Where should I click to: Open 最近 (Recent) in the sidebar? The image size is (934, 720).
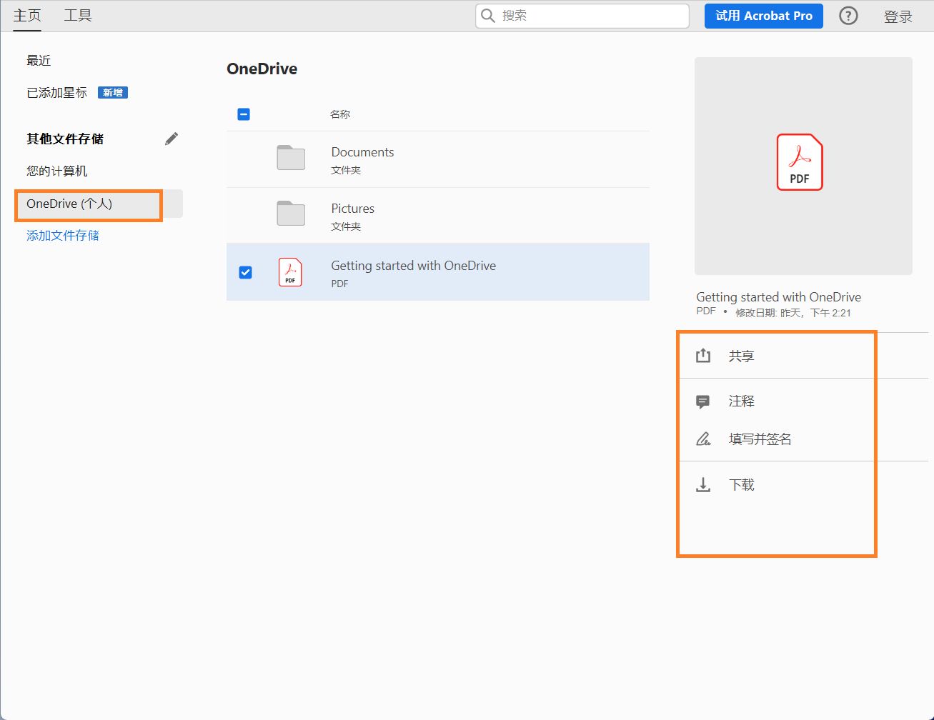[38, 61]
